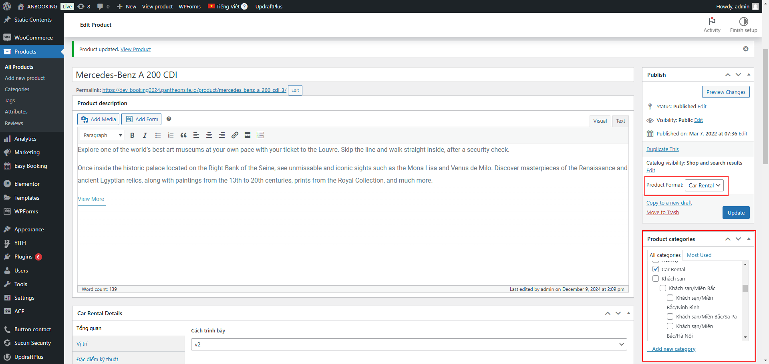Image resolution: width=769 pixels, height=364 pixels.
Task: Switch to the Visual editor tab
Action: [x=600, y=121]
